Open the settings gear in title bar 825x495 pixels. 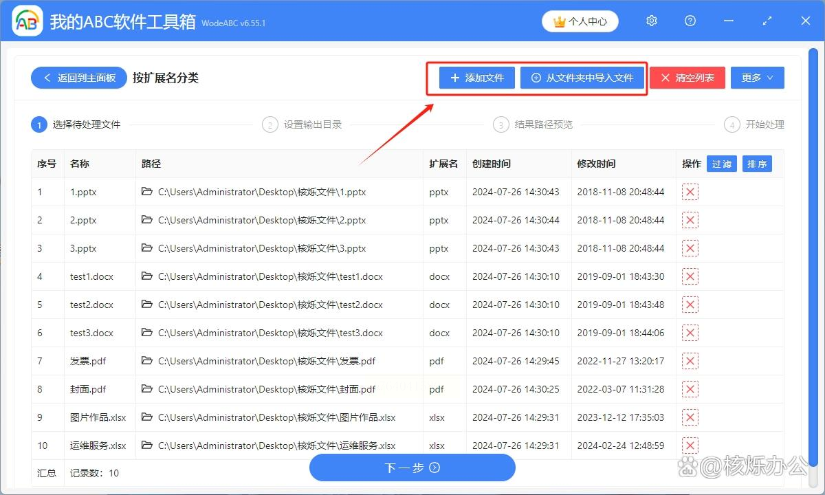tap(652, 21)
